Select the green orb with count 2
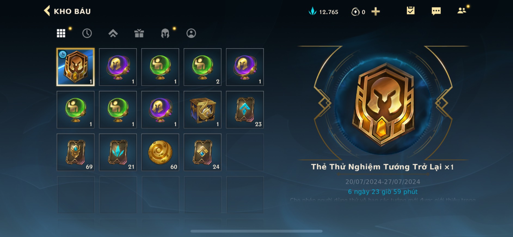513x237 pixels. (202, 67)
